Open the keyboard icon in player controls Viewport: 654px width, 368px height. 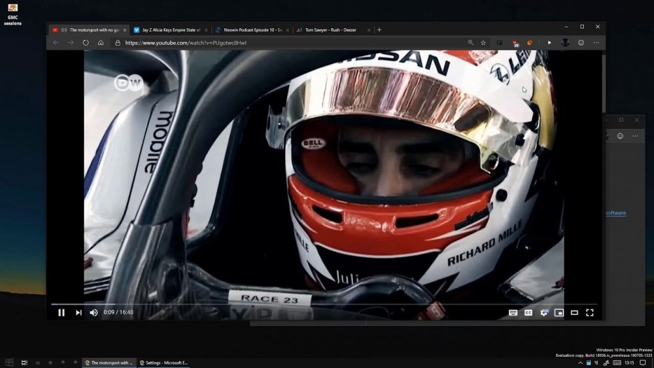513,312
